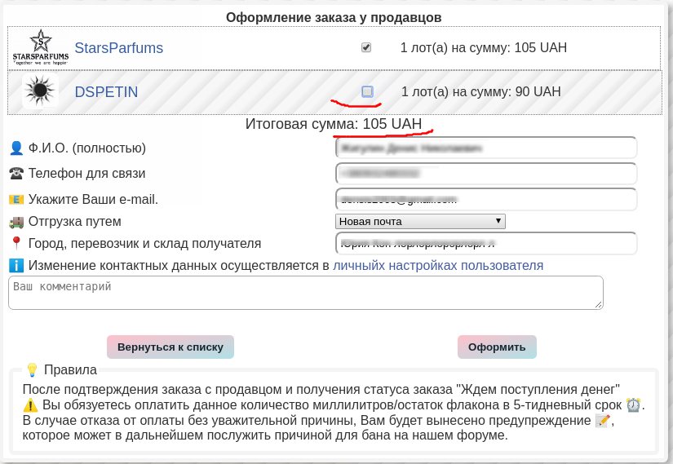
Task: Enable the DSPETIN seller checkbox
Action: [367, 92]
